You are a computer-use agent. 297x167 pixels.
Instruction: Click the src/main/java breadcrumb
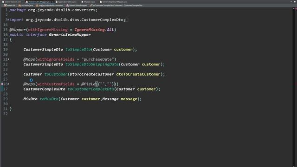click(x=27, y=5)
